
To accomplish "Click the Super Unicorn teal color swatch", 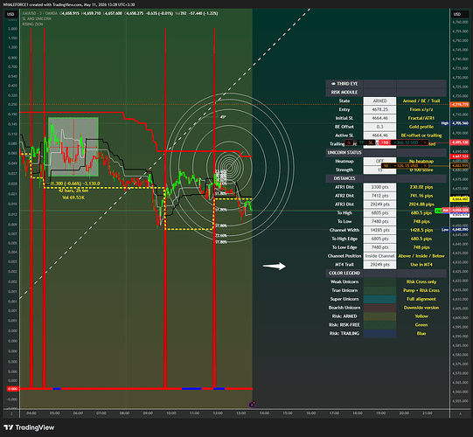I will (379, 299).
